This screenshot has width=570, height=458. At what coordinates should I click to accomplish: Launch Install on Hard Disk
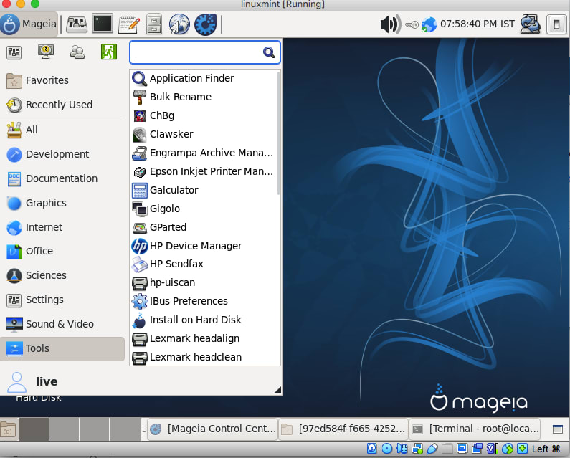pos(204,320)
